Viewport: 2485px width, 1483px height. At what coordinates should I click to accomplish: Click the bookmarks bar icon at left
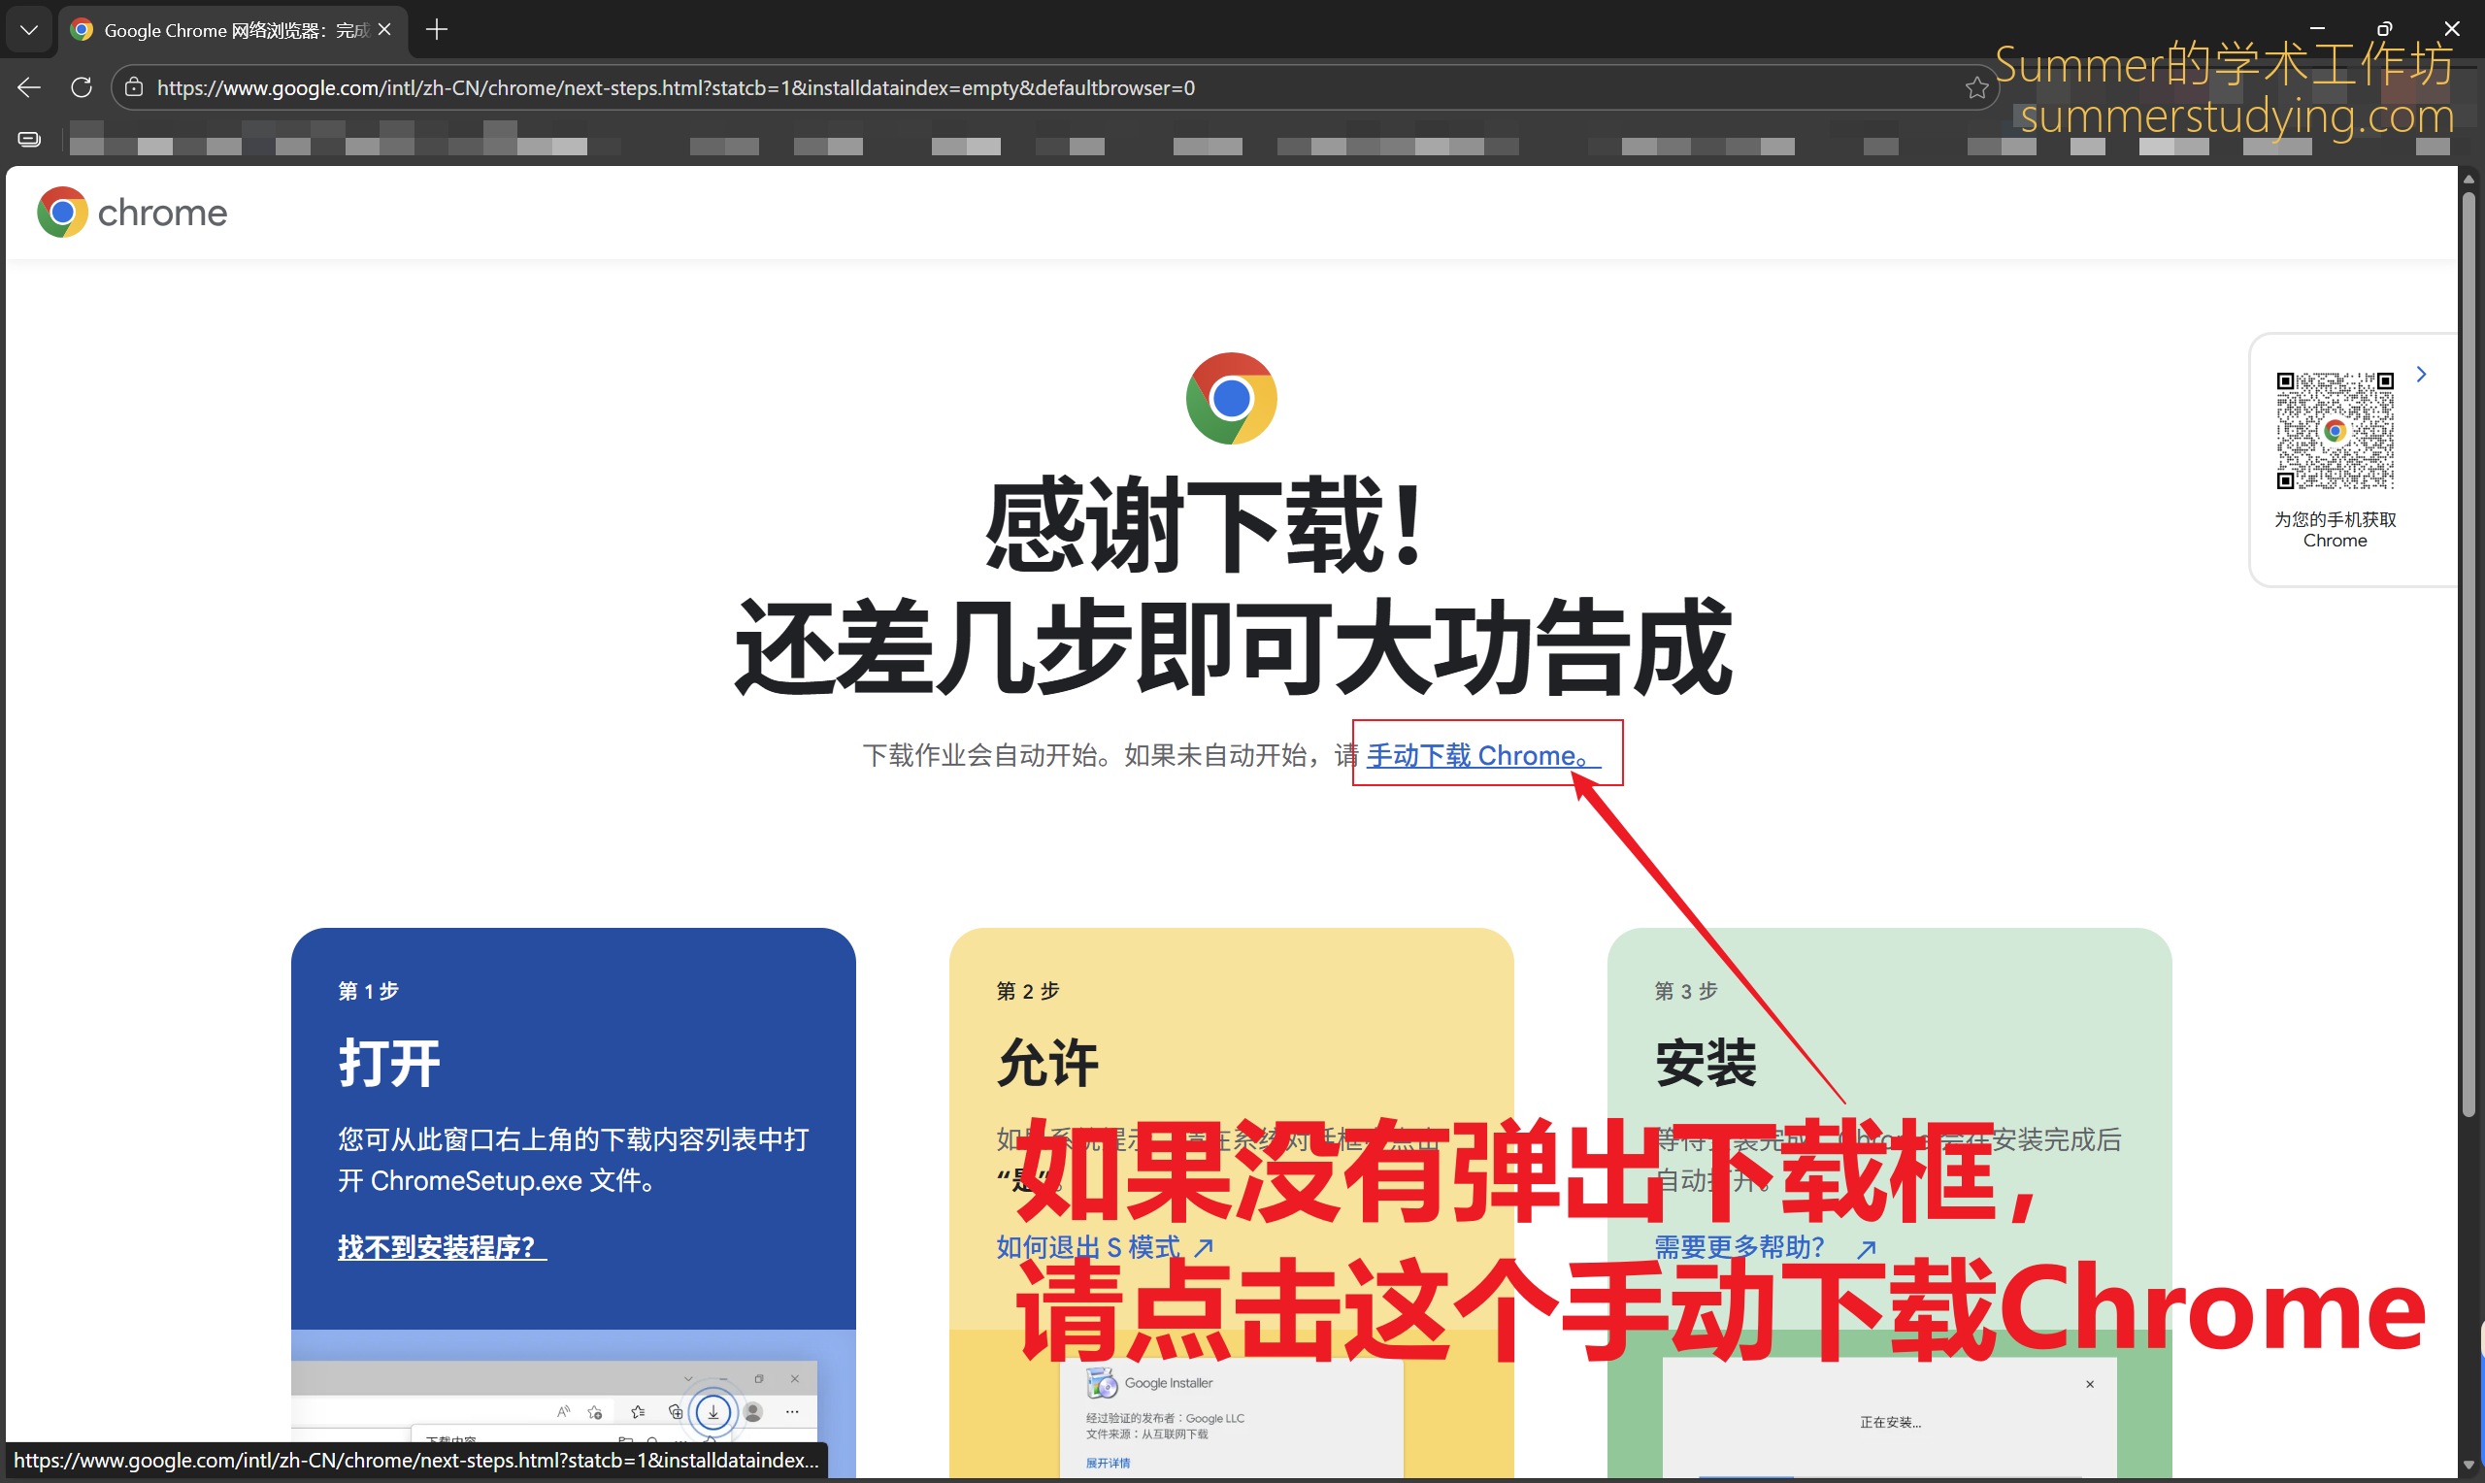coord(29,139)
